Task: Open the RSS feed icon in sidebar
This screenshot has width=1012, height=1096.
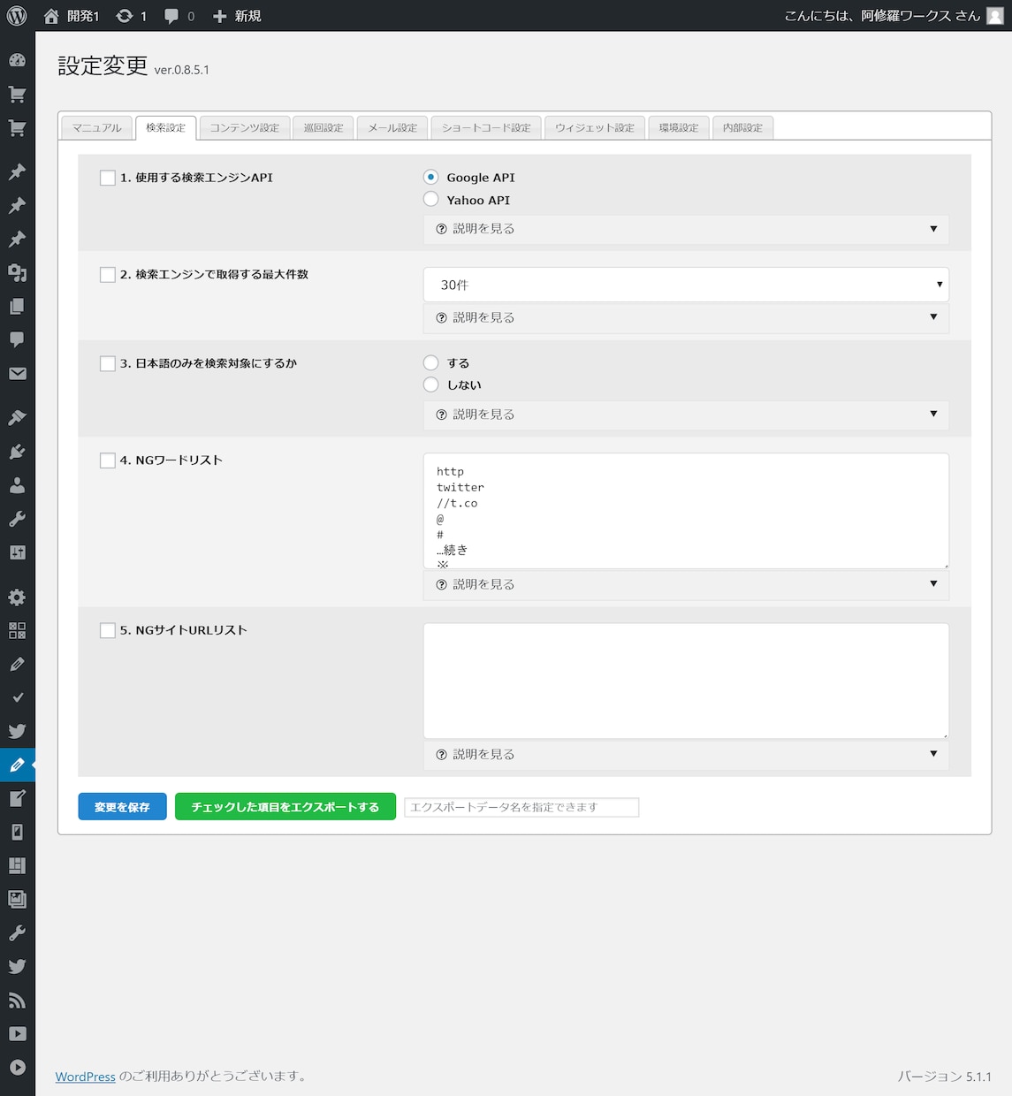Action: tap(17, 1001)
